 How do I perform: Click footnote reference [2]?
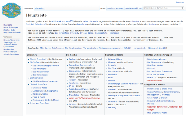[x=180, y=24]
